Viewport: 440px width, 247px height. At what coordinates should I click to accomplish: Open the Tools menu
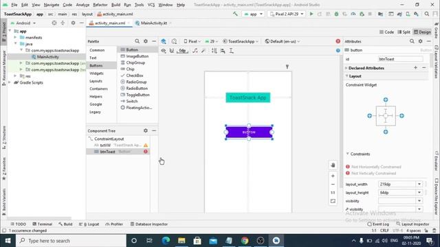click(x=139, y=5)
